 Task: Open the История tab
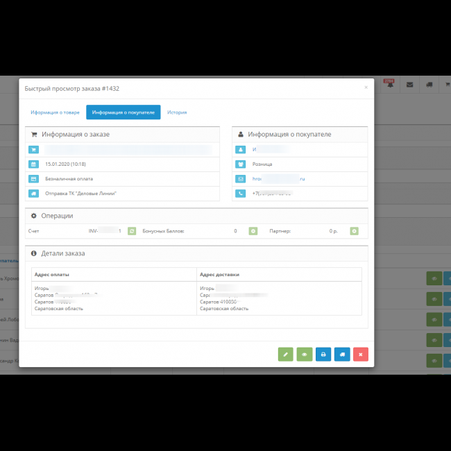point(176,112)
